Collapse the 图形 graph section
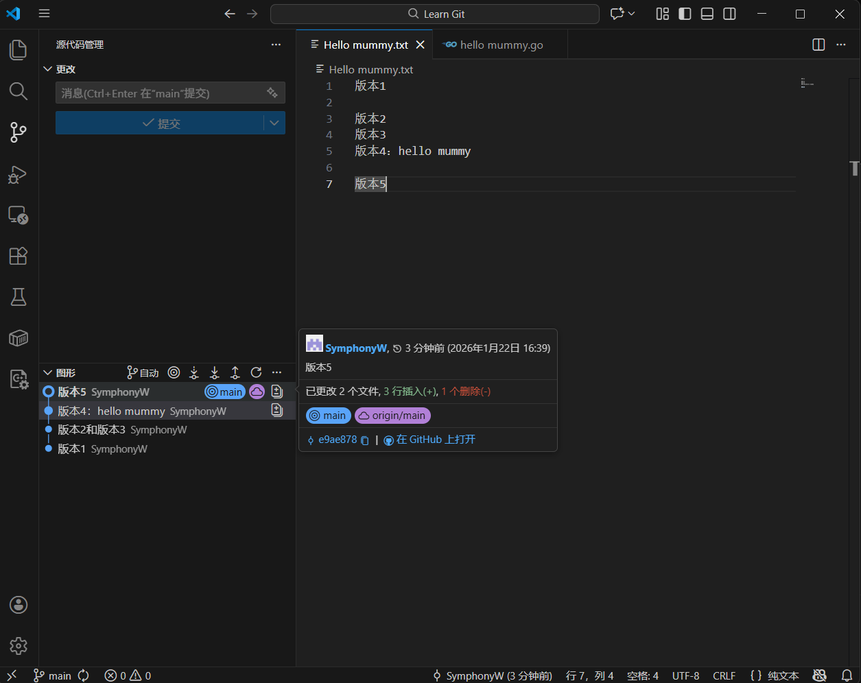Image resolution: width=861 pixels, height=683 pixels. (48, 372)
